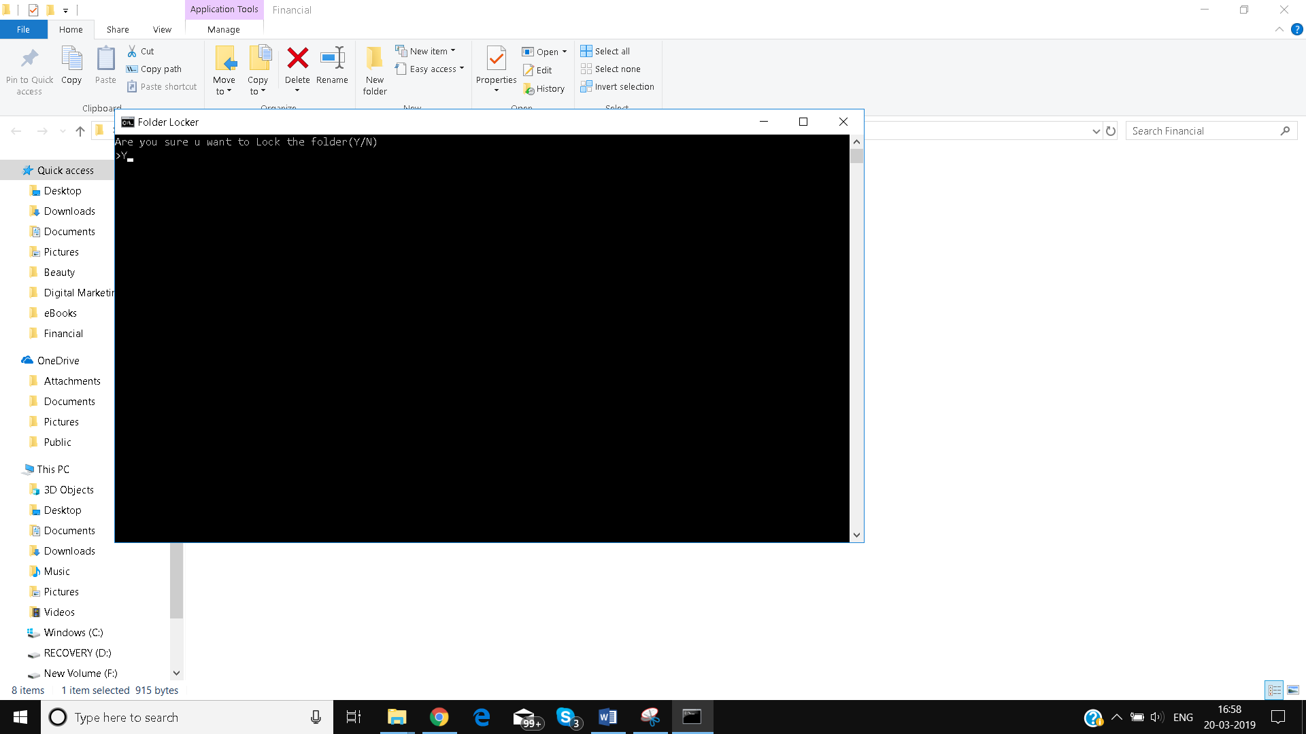
Task: Open the Action Center notifications
Action: tap(1278, 717)
